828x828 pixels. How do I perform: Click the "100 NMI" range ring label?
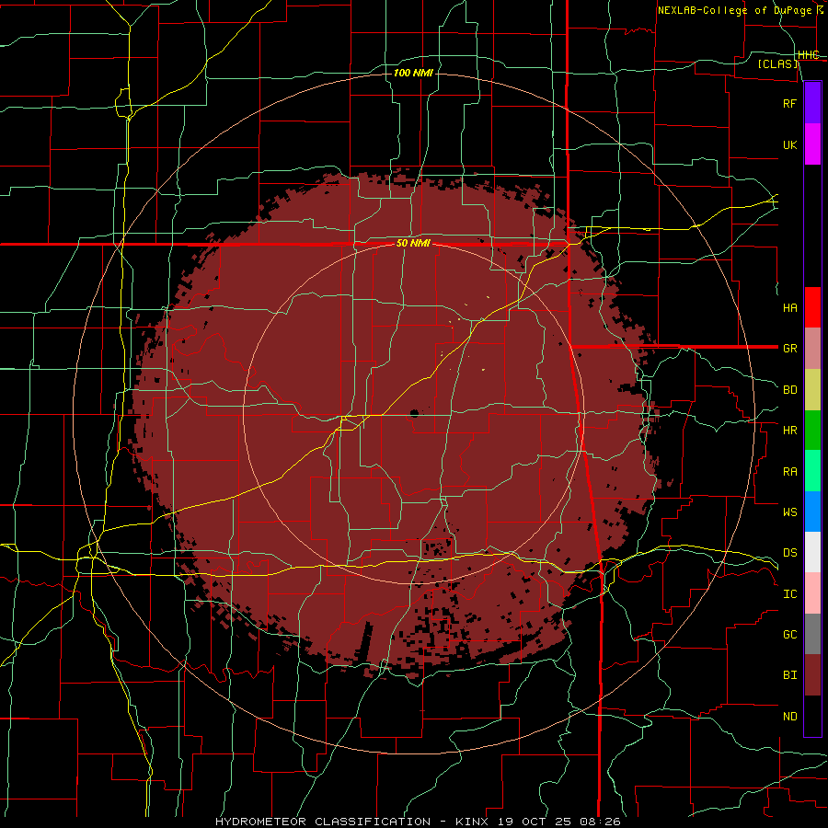pos(413,73)
